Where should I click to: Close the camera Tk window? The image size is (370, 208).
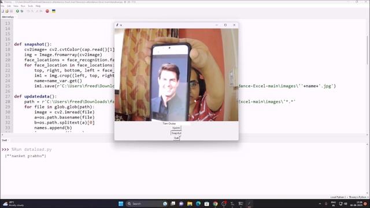coord(234,25)
